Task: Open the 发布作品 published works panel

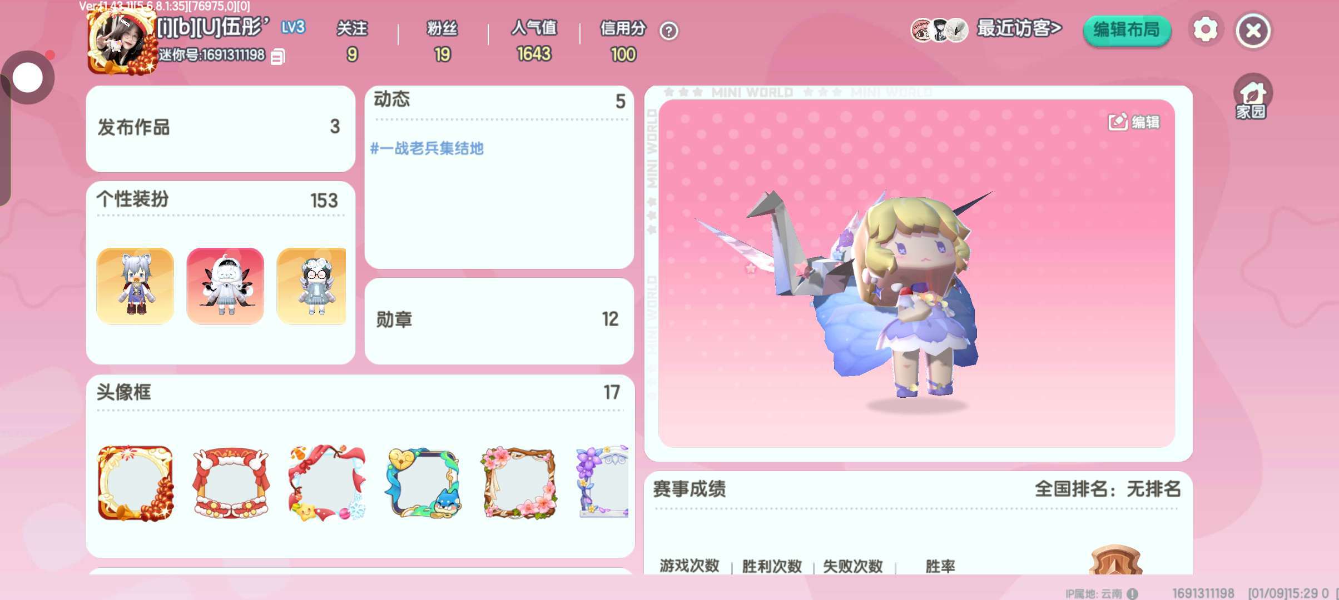Action: [x=220, y=128]
